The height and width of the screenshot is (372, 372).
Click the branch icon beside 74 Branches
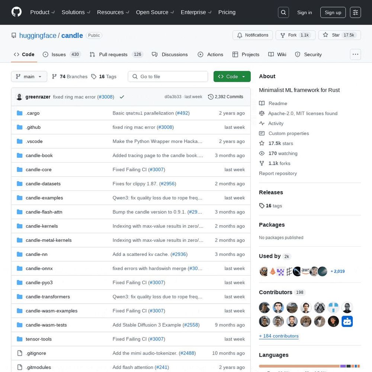54,76
